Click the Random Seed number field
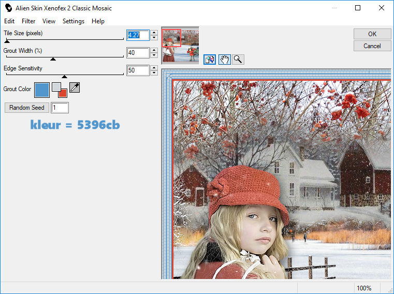Viewport: 394px width, 294px height. [60, 108]
